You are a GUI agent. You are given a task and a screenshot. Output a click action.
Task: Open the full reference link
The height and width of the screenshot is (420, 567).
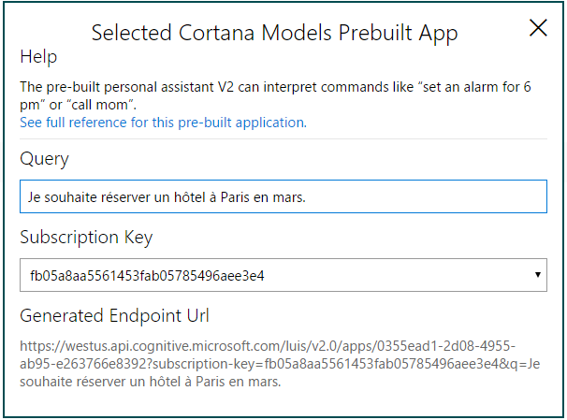pos(163,122)
